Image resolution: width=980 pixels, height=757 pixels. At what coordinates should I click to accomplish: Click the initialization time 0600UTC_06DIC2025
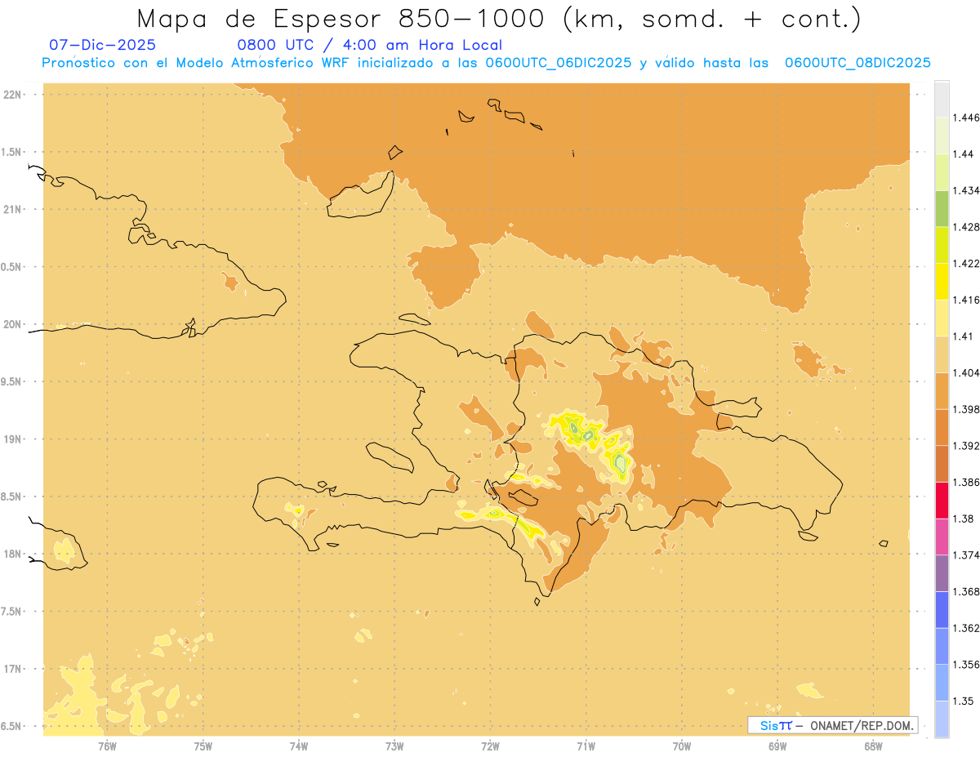tap(558, 63)
